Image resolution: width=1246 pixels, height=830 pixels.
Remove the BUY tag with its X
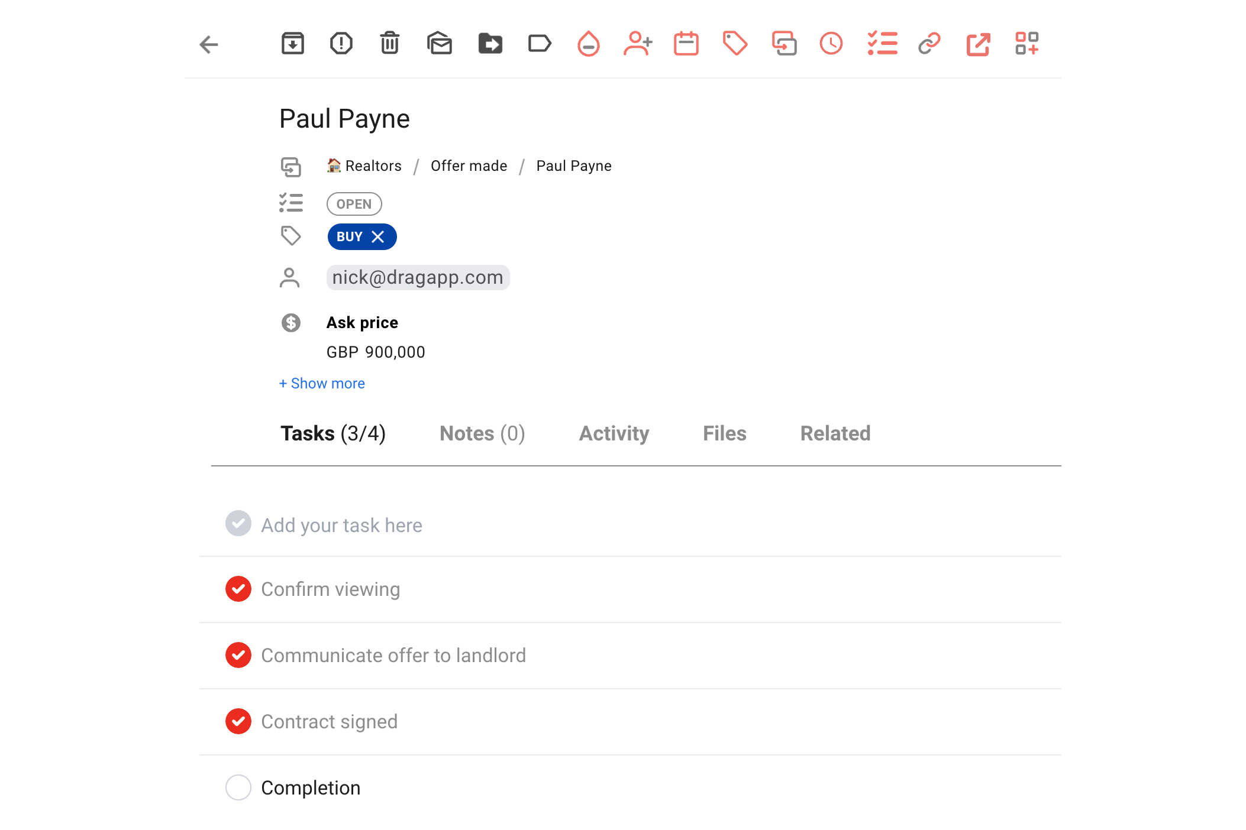pos(378,237)
